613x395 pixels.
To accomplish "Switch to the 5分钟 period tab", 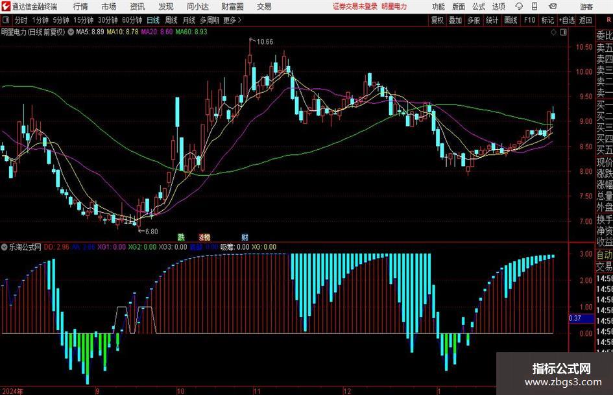I will [61, 20].
